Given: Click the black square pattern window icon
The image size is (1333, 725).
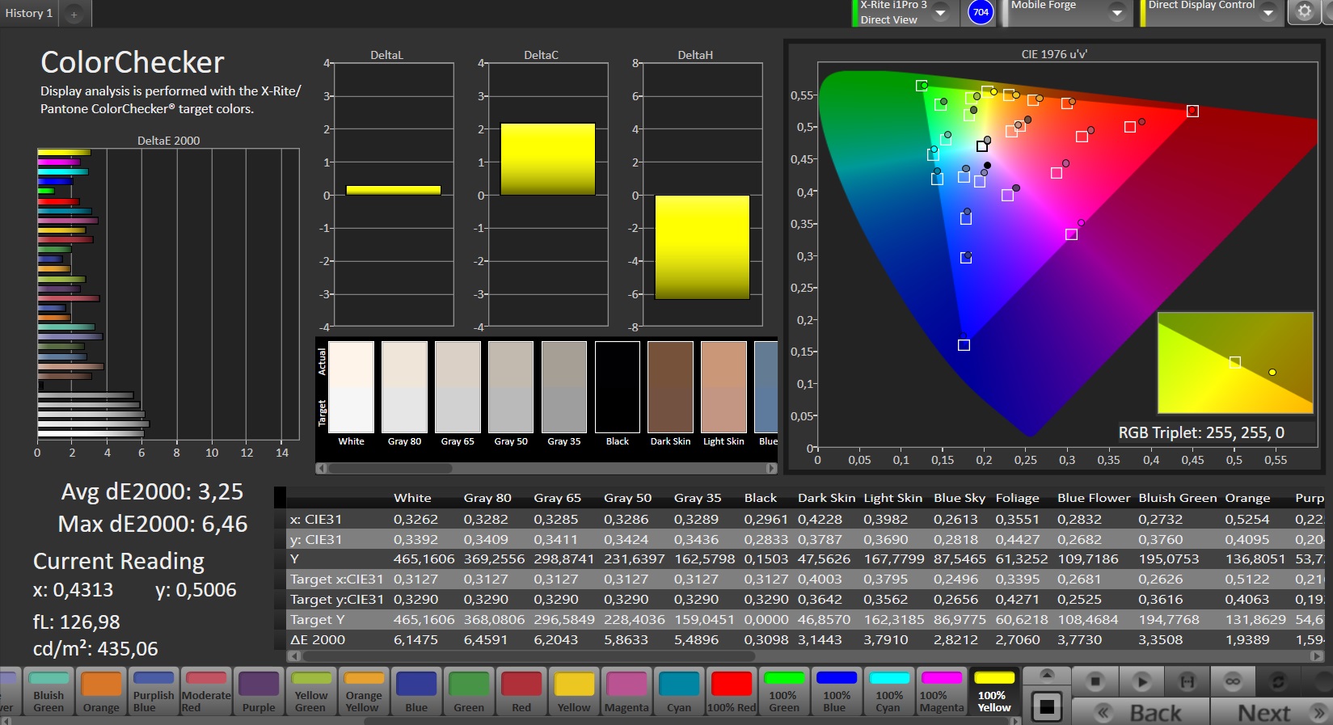Looking at the screenshot, I should [1047, 707].
